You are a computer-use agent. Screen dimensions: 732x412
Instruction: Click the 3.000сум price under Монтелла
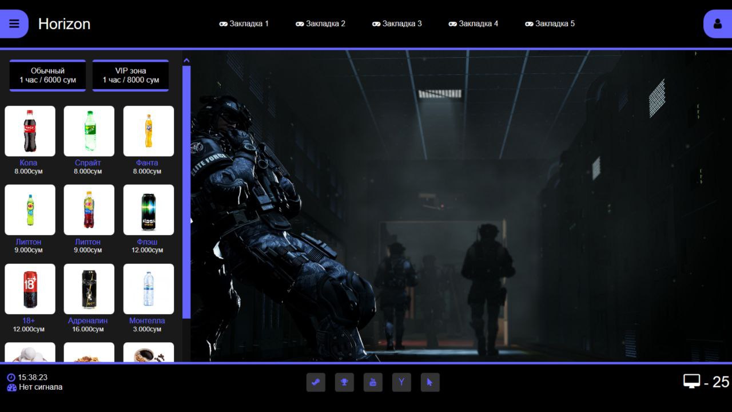pyautogui.click(x=147, y=330)
